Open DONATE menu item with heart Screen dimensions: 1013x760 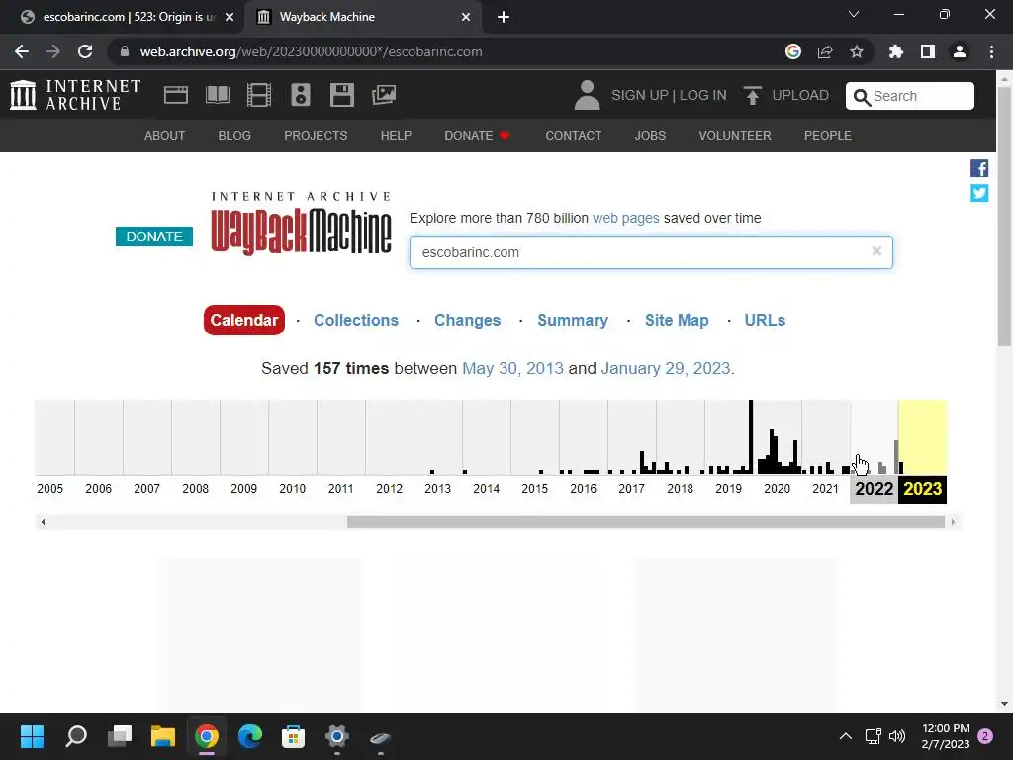click(478, 135)
